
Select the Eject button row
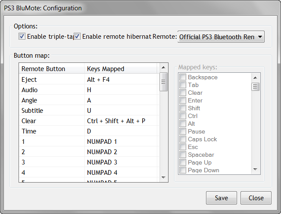point(89,80)
